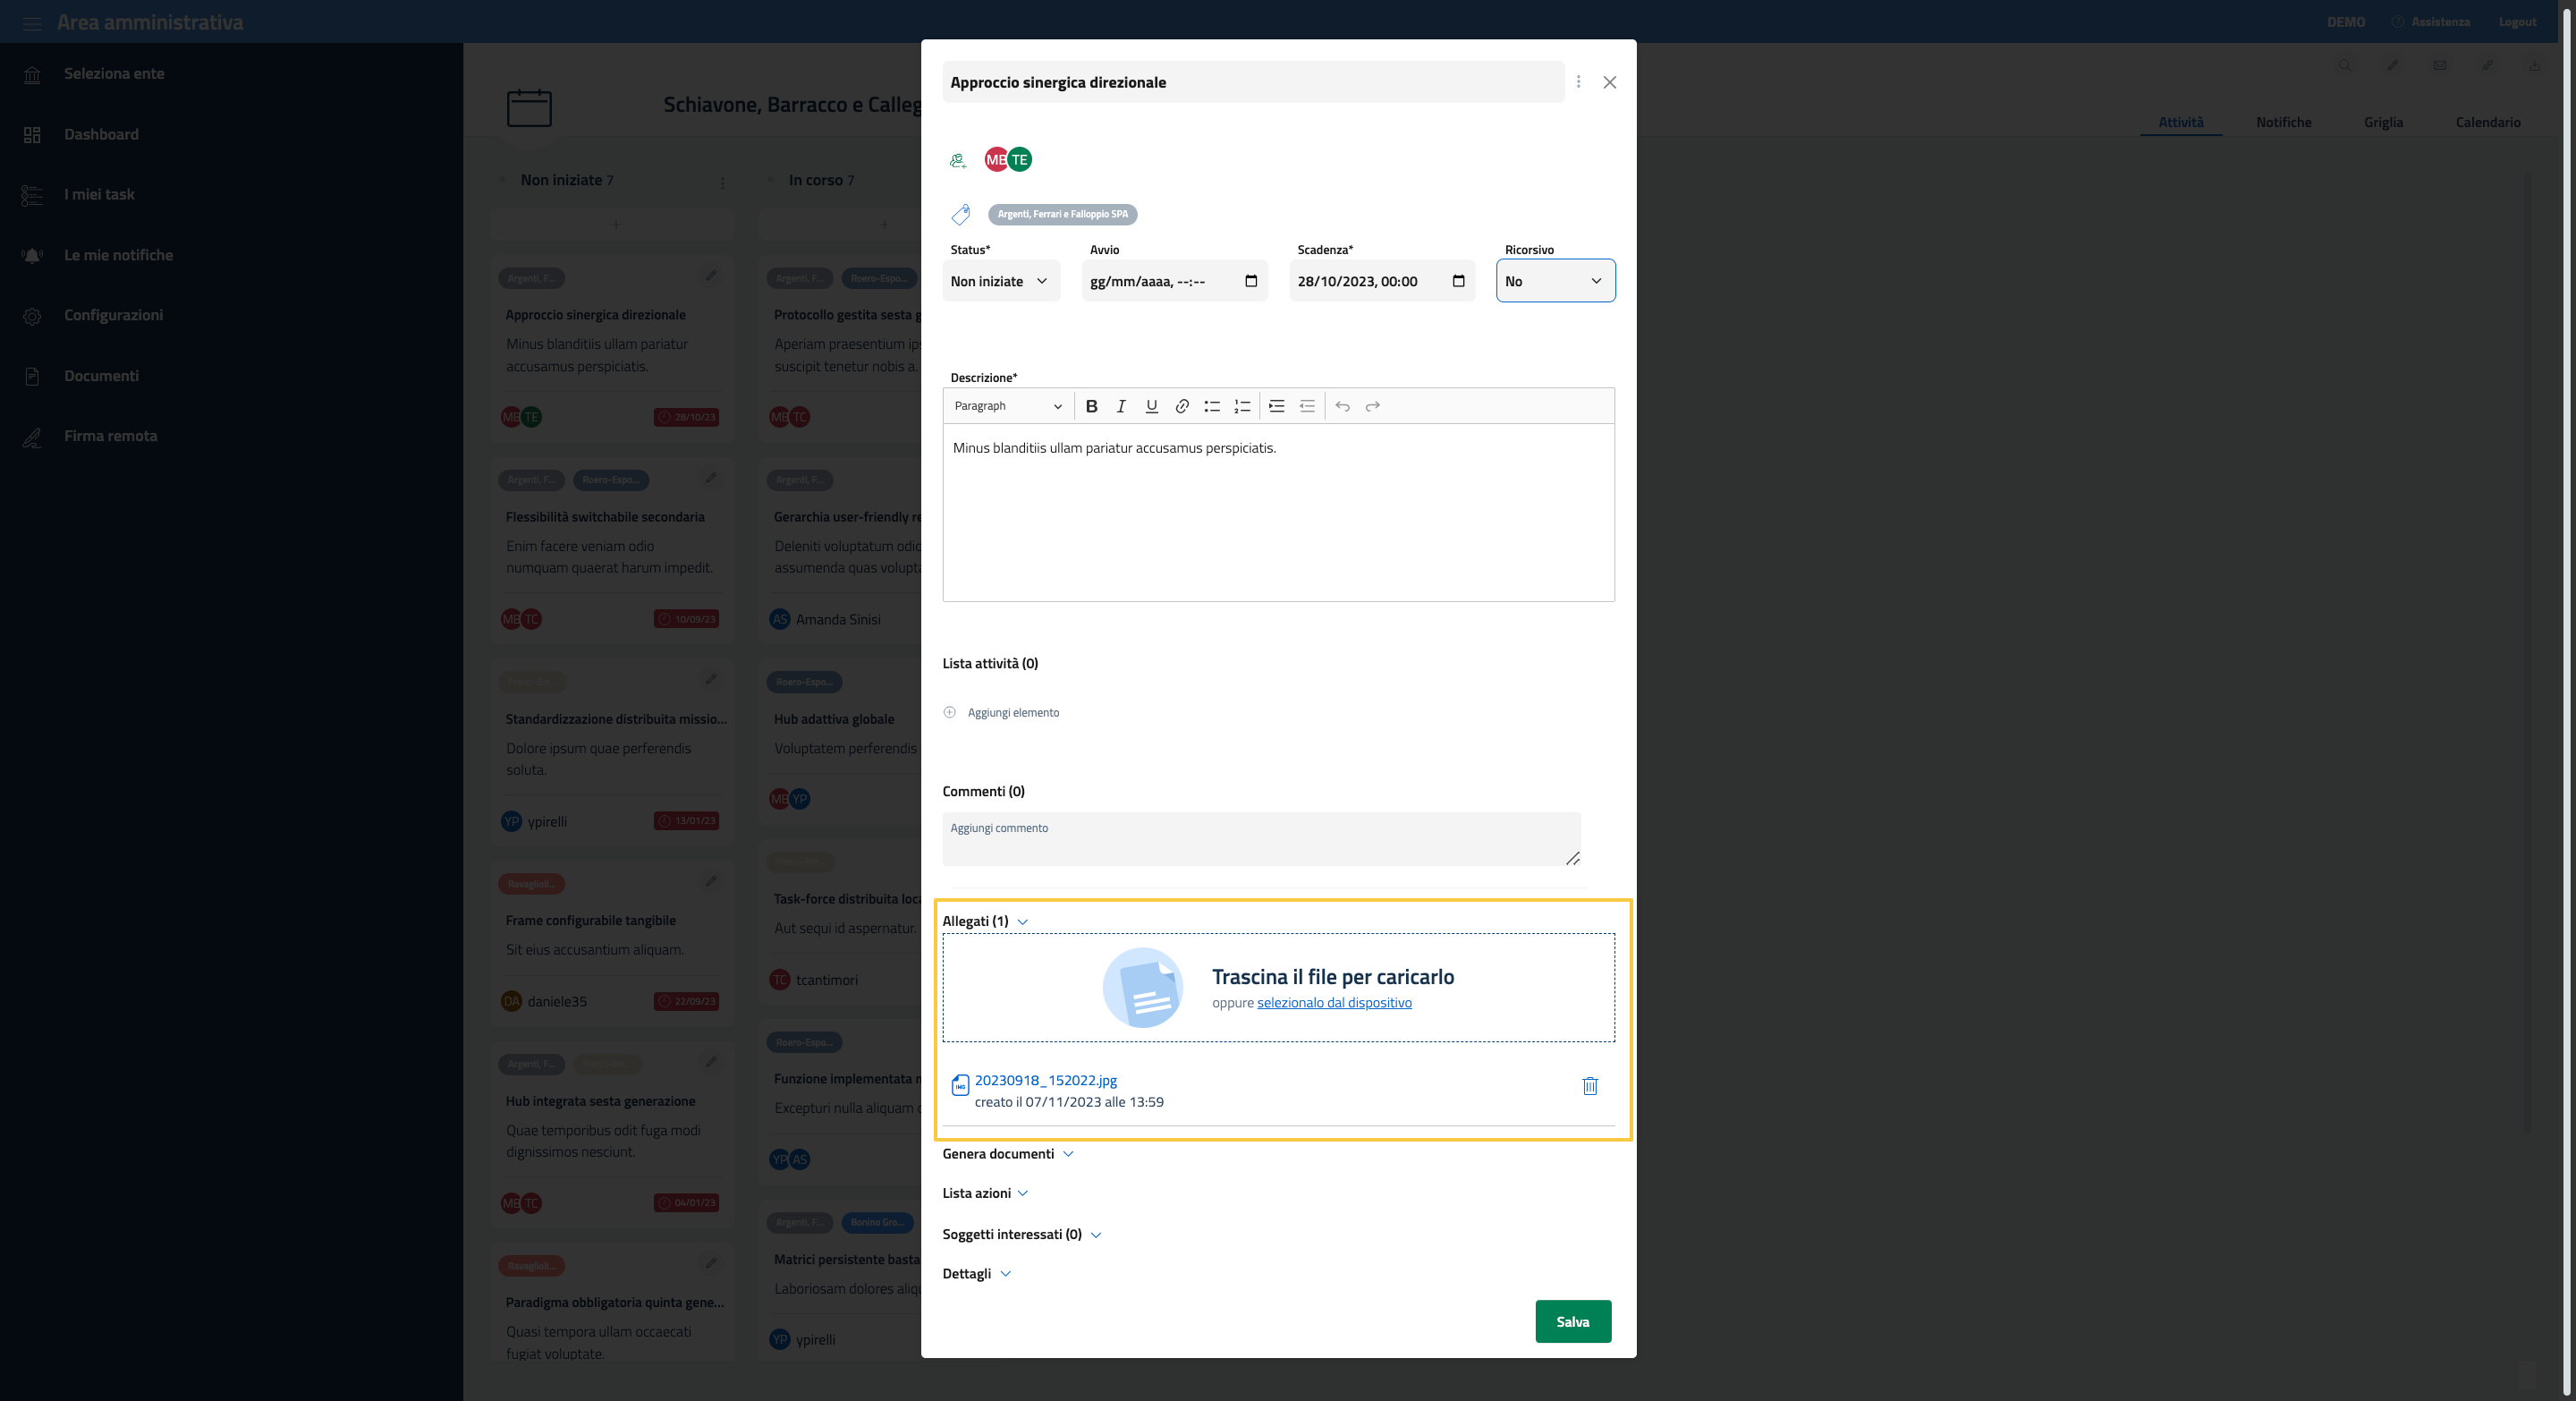Insert a link in the description
Viewport: 2576px width, 1401px height.
(x=1181, y=406)
